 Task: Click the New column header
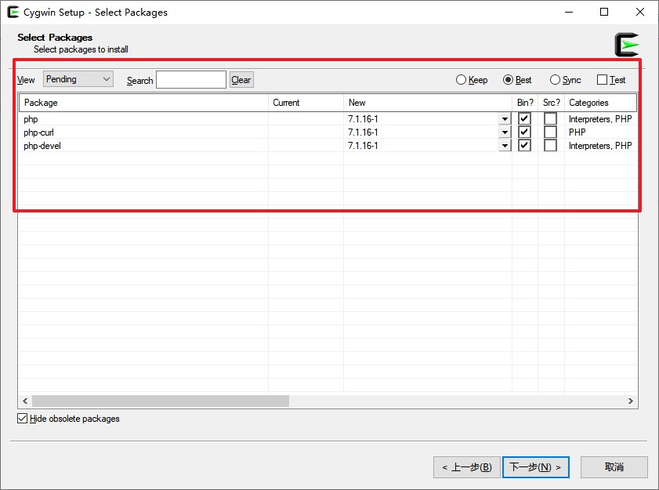click(428, 103)
